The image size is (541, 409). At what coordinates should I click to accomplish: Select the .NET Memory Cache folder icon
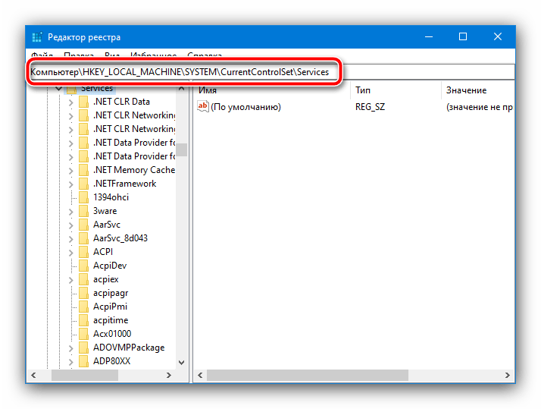click(84, 170)
